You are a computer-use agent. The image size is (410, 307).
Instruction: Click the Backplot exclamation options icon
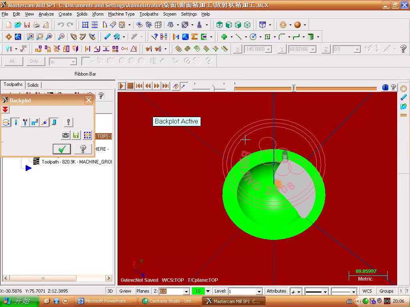[x=68, y=122]
